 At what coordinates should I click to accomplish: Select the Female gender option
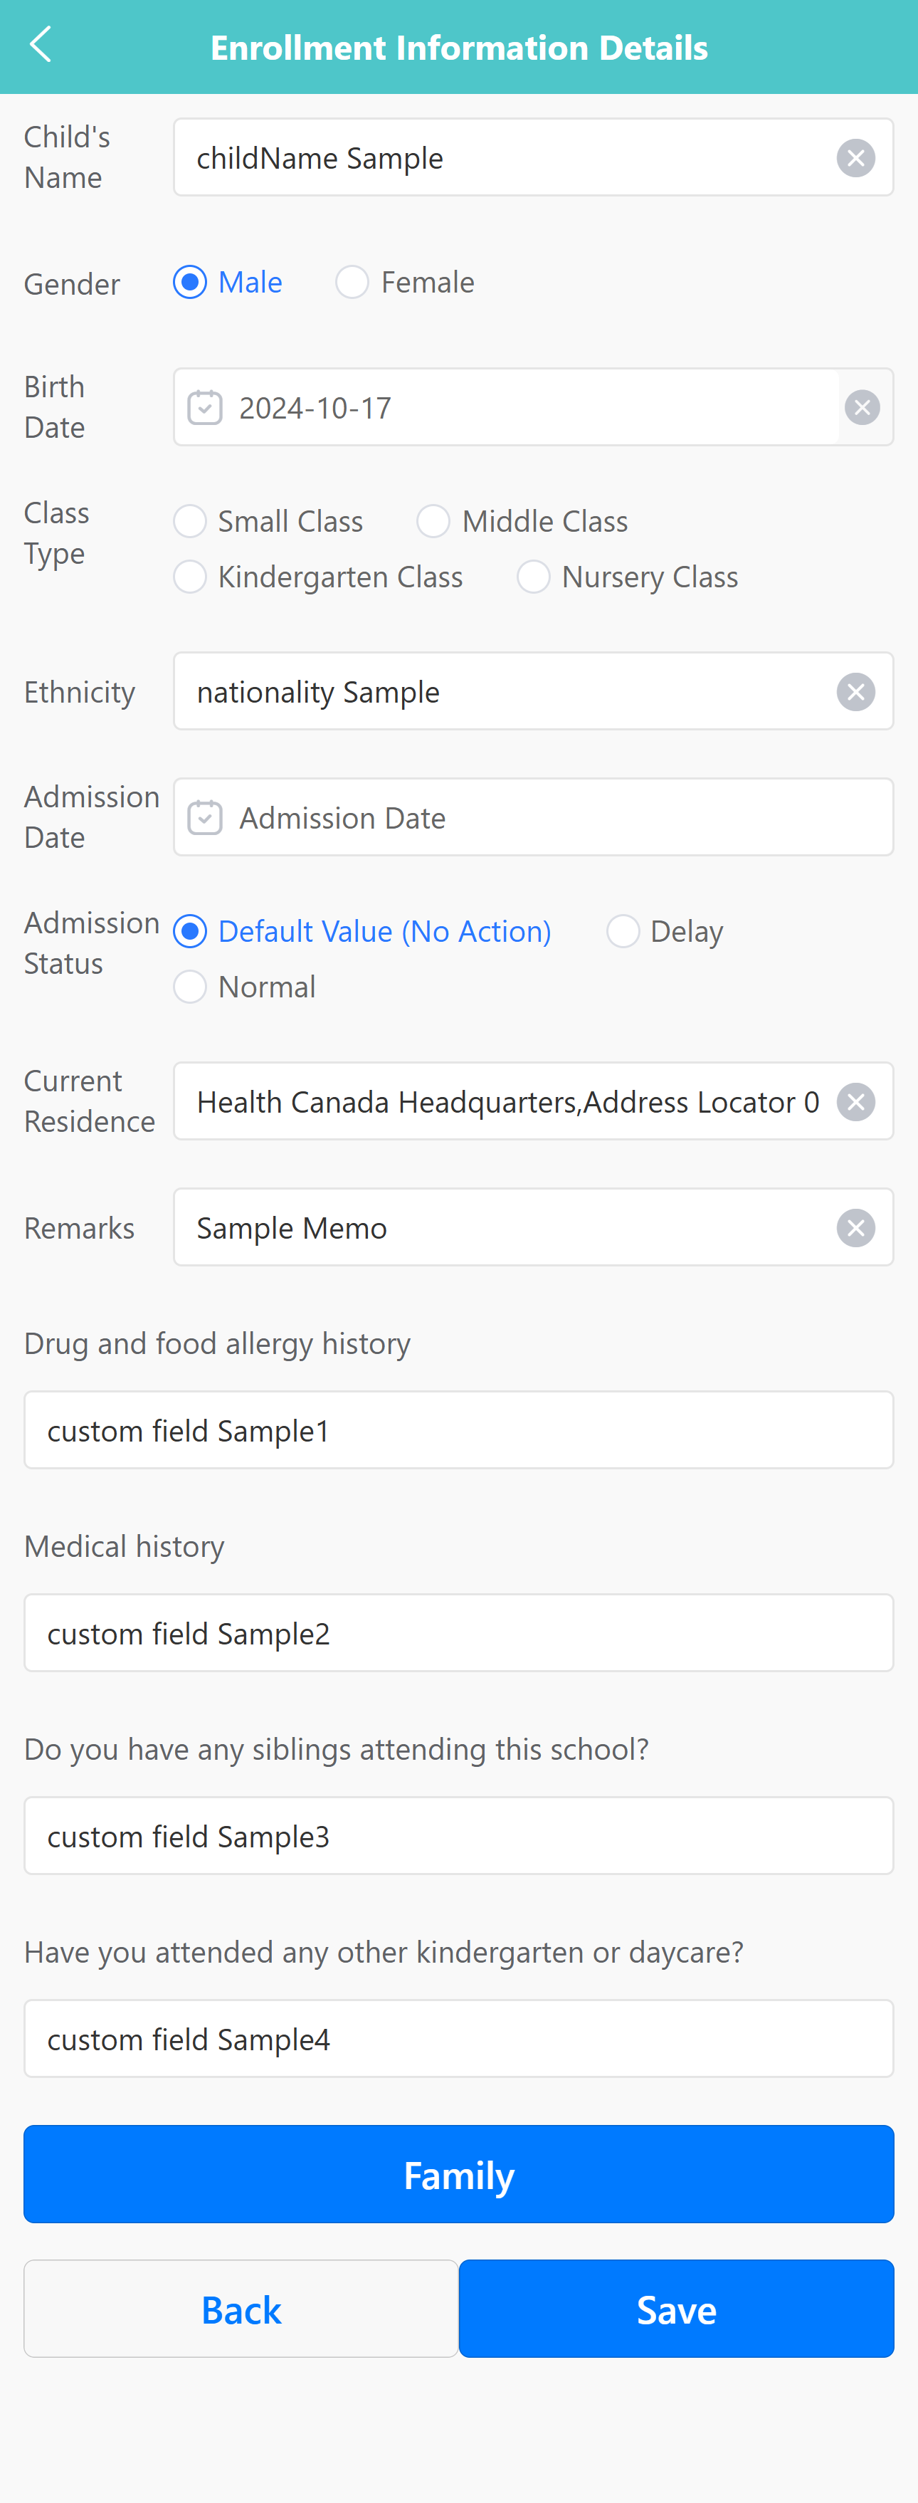click(x=353, y=283)
